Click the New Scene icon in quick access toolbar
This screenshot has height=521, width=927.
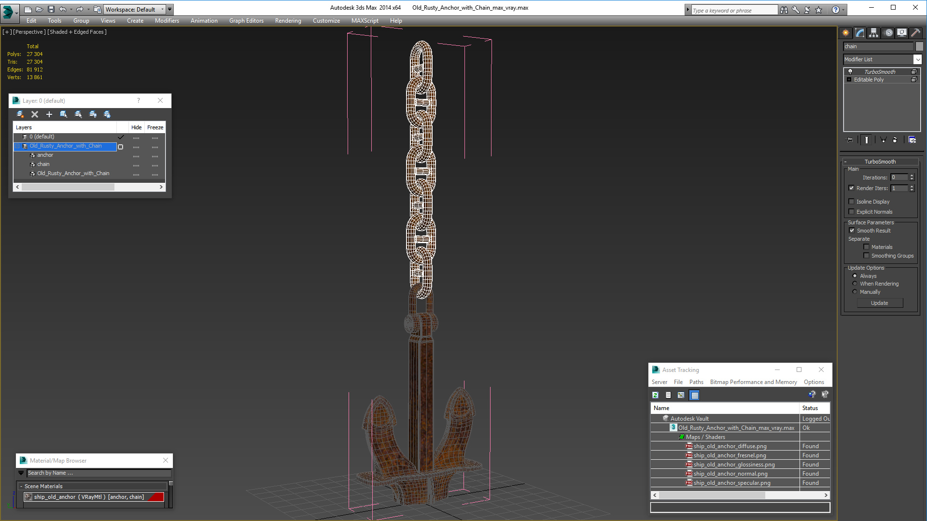(x=28, y=9)
